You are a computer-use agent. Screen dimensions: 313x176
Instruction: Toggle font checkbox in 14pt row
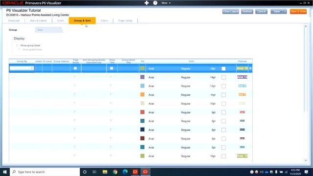224,77
